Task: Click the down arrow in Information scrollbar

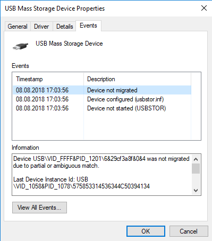Action: tap(196, 191)
